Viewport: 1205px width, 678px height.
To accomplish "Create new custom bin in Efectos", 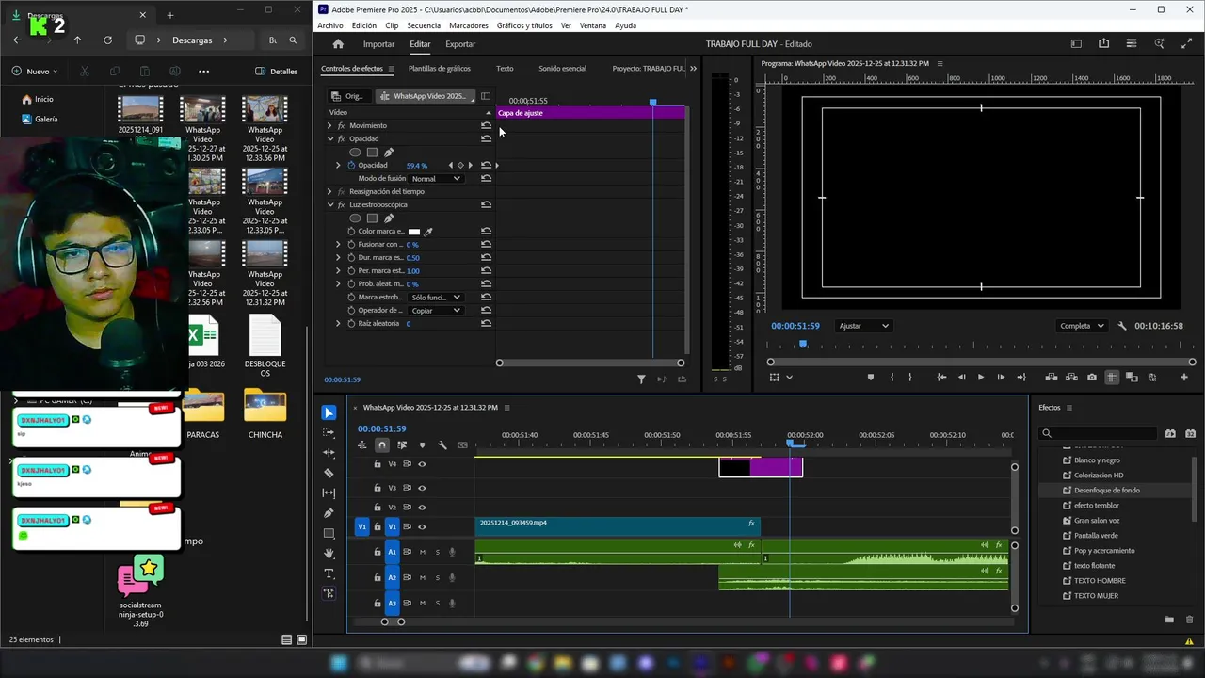I will (x=1169, y=620).
